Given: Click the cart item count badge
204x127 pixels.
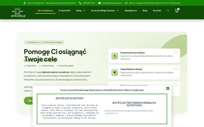Looking at the screenshot, I should [178, 9].
